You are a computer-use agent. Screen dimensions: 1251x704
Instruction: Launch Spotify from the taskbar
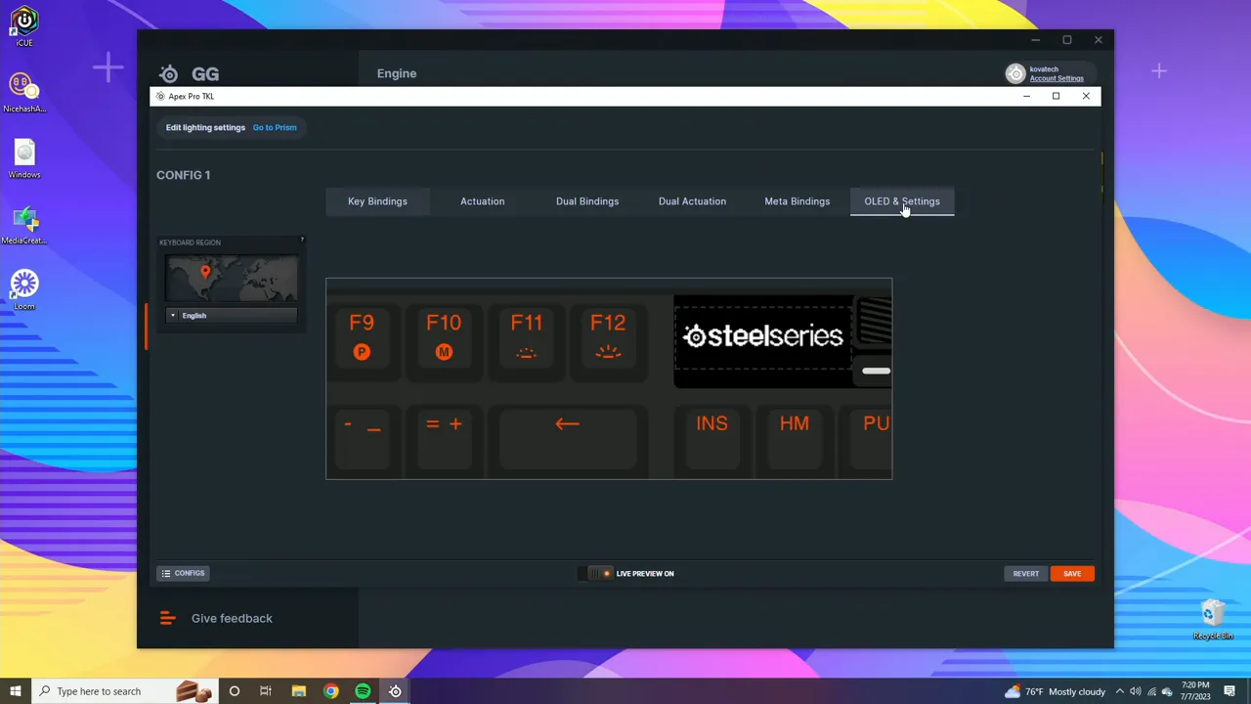click(363, 691)
